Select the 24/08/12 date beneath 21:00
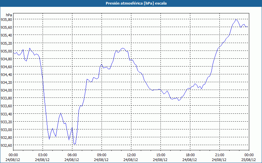This screenshot has height=163, width=262. [219, 160]
